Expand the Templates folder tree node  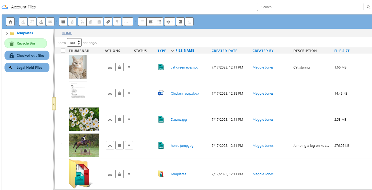7,33
